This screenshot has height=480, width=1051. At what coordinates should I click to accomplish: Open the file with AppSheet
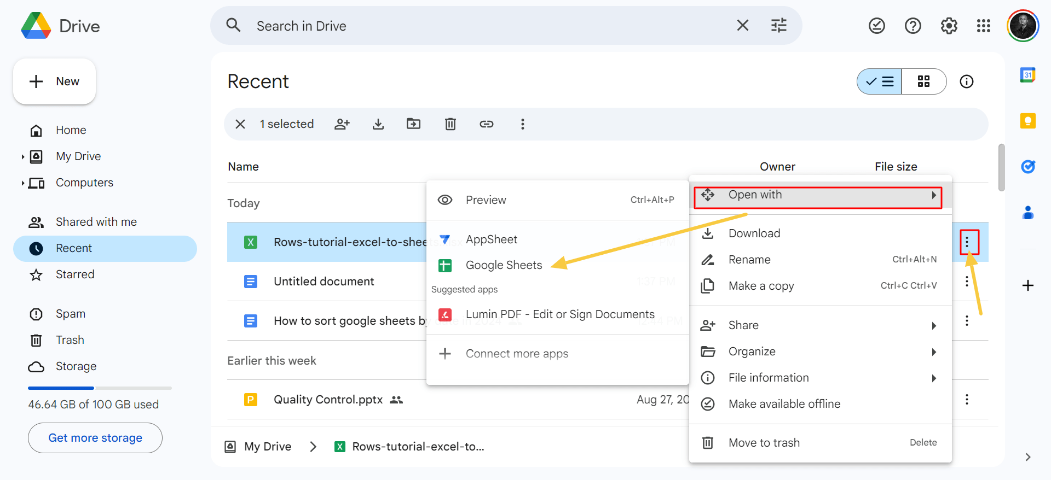click(557, 239)
